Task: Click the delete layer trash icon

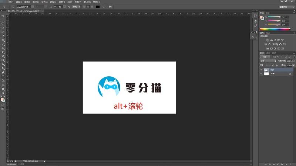Action: (290, 164)
